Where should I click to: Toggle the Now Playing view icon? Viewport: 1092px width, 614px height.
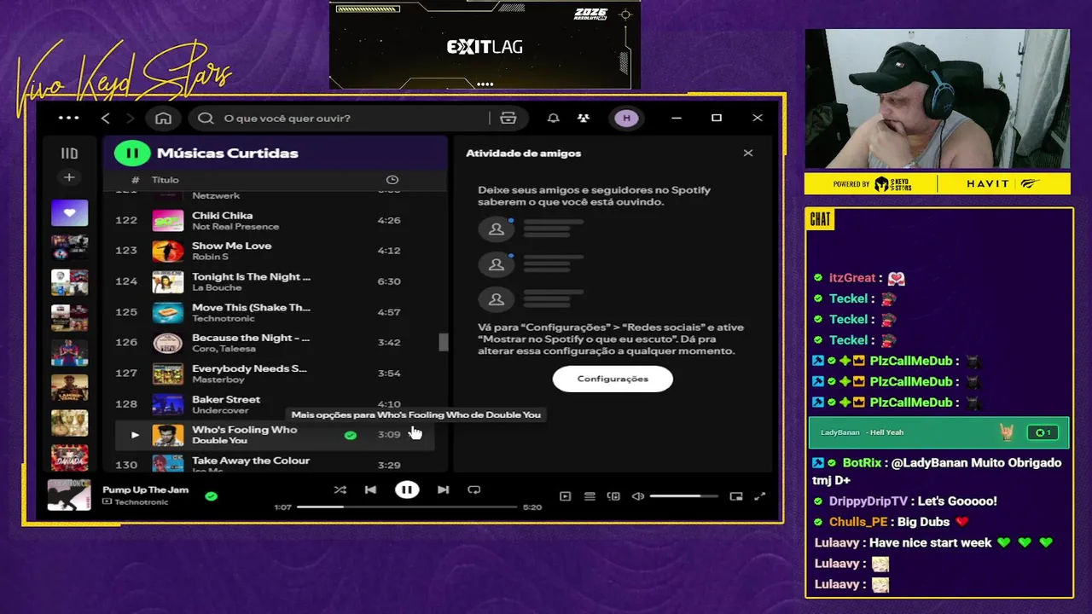click(565, 496)
